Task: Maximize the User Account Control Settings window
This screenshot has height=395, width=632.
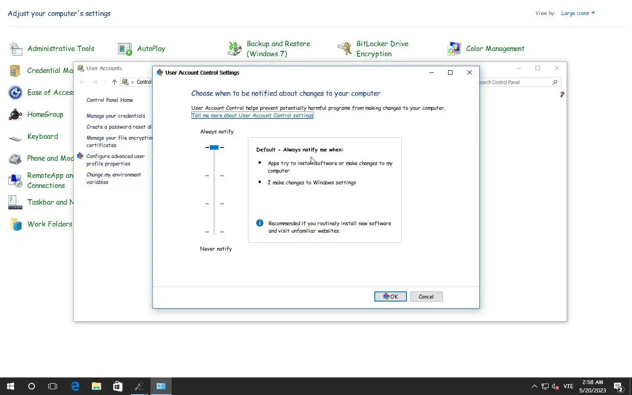Action: [450, 72]
